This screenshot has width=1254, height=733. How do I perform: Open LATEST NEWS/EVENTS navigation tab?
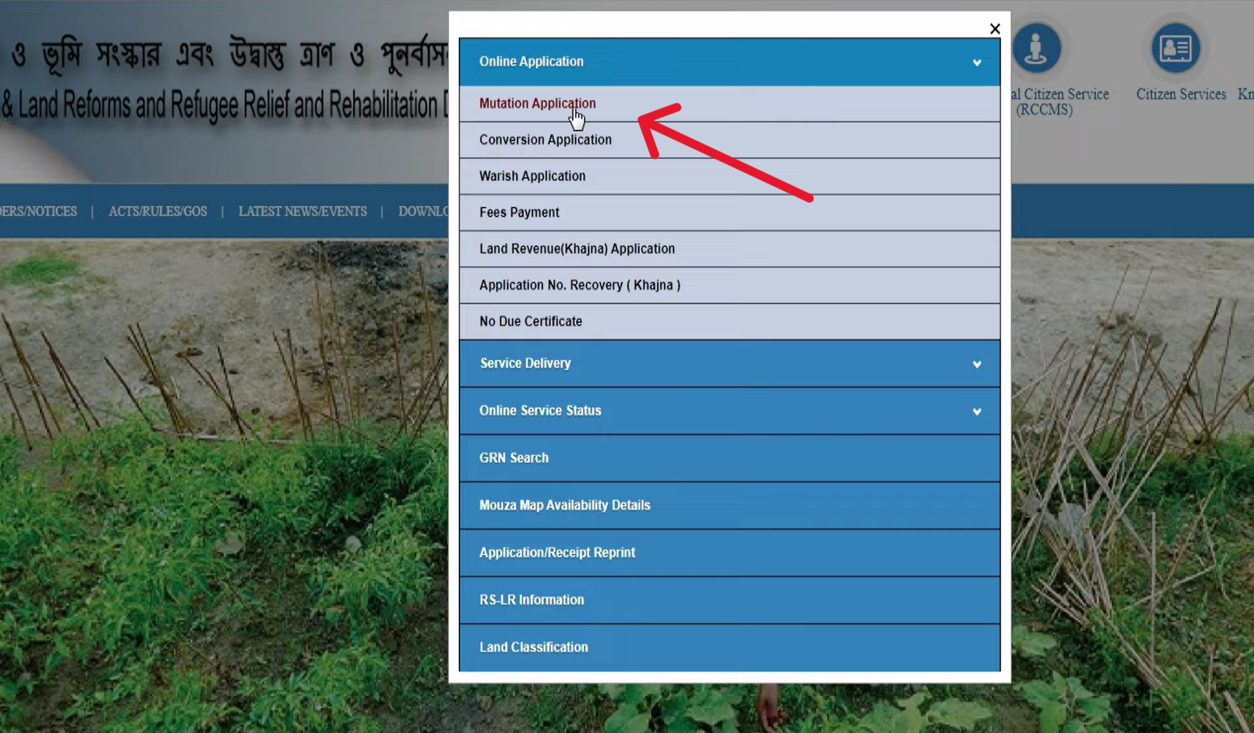(x=302, y=211)
